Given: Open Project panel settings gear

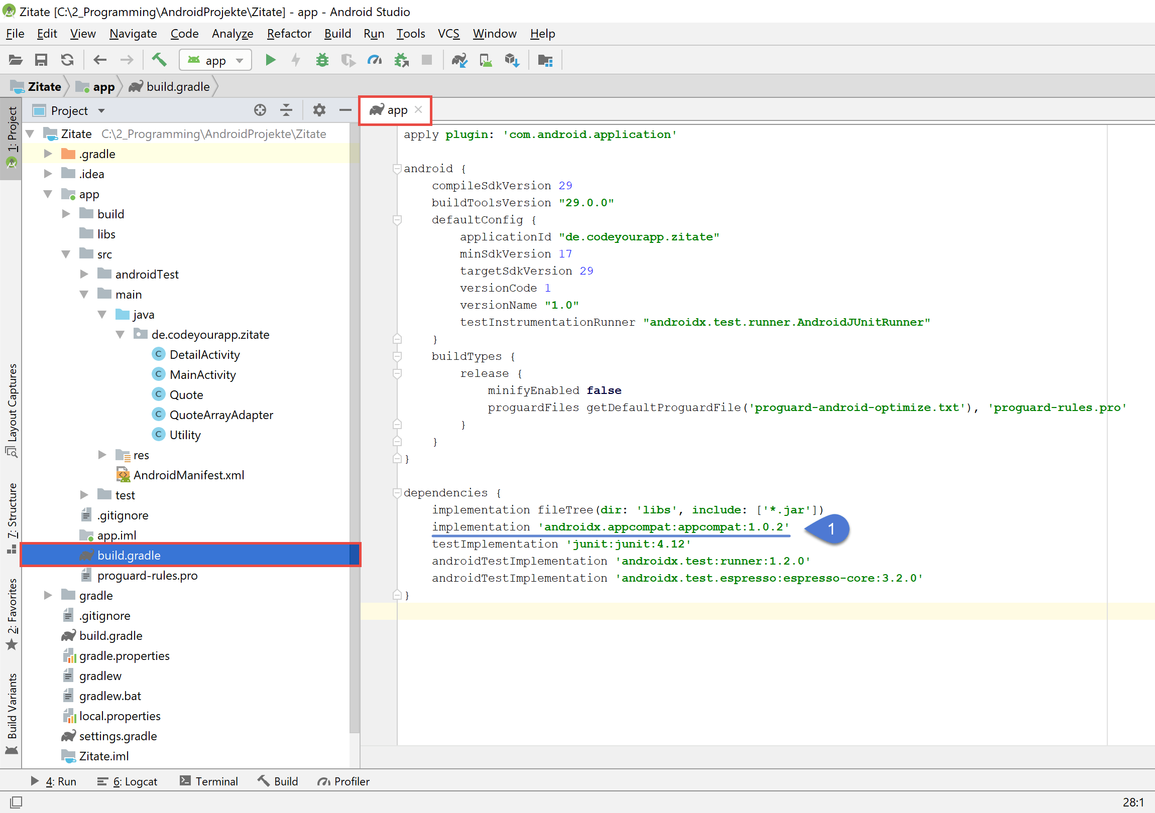Looking at the screenshot, I should [319, 110].
